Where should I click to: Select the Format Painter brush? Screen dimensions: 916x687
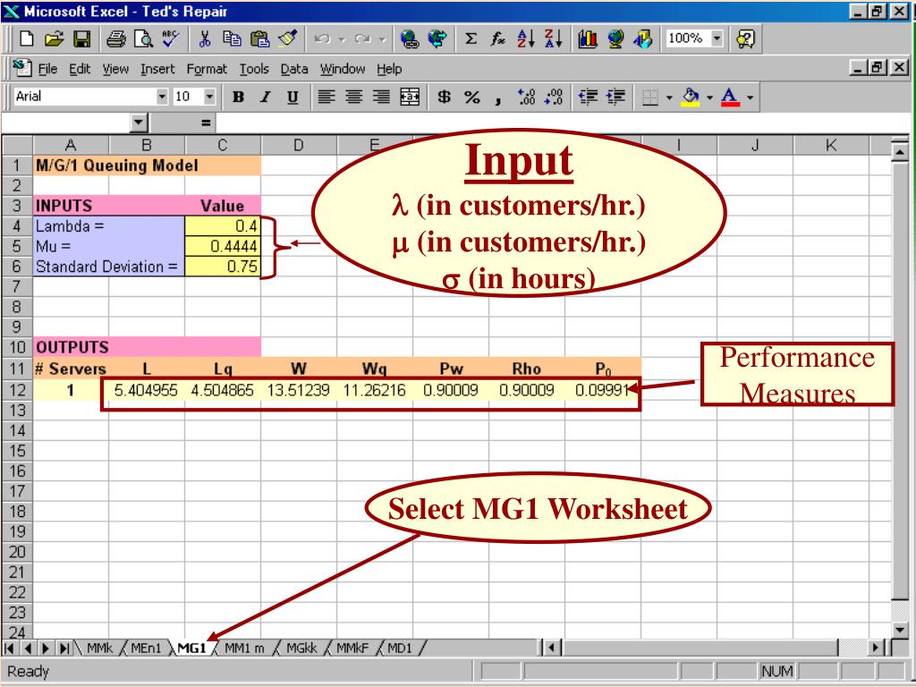(x=286, y=39)
